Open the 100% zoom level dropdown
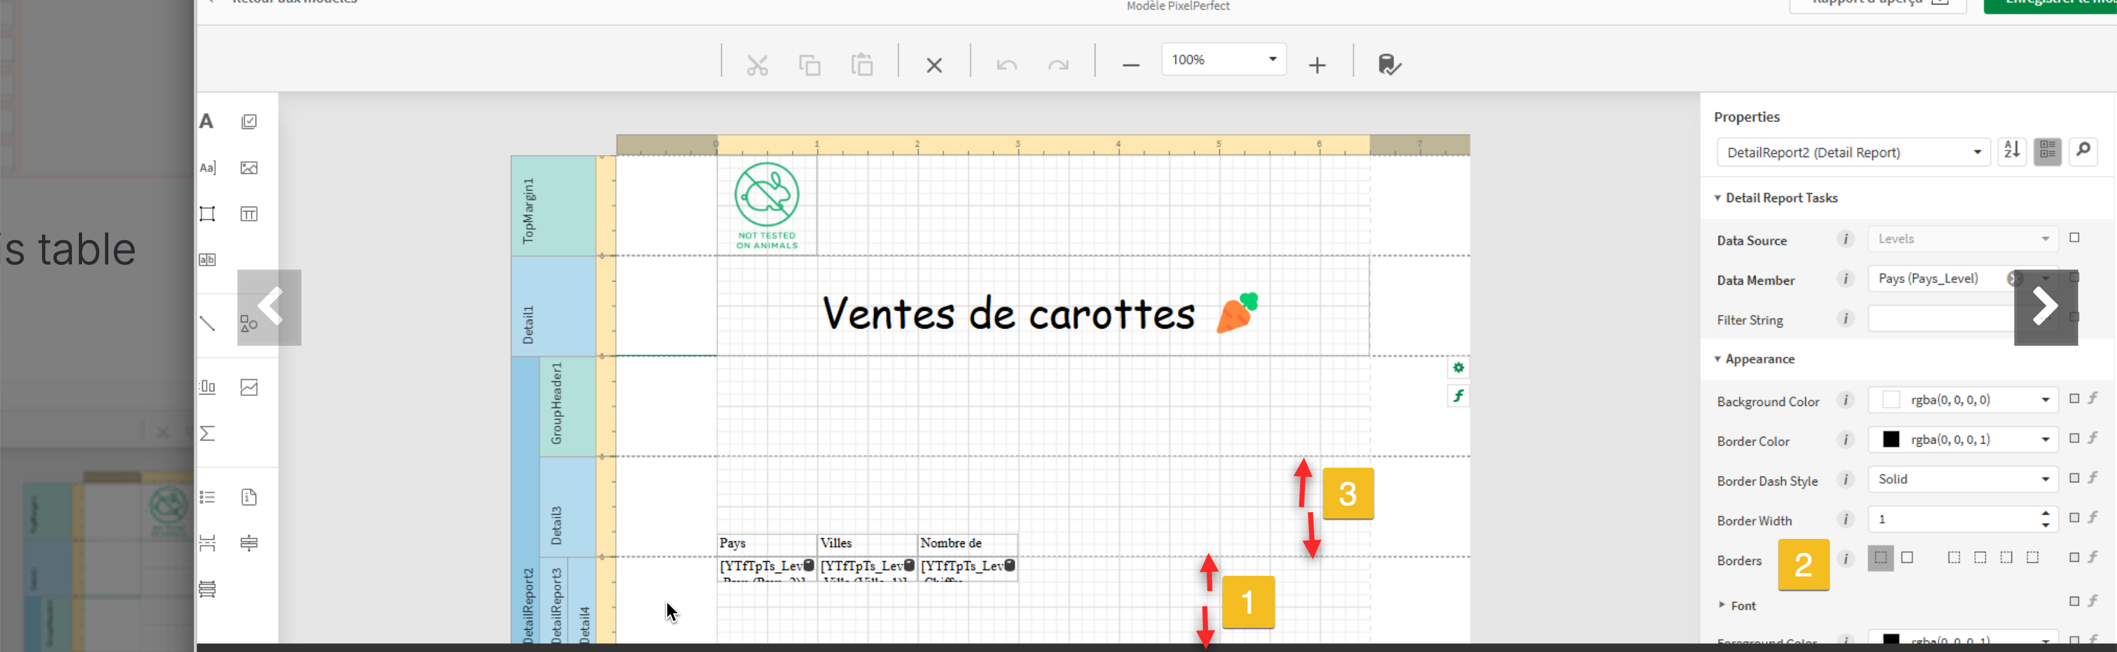The height and width of the screenshot is (652, 2117). [1272, 59]
